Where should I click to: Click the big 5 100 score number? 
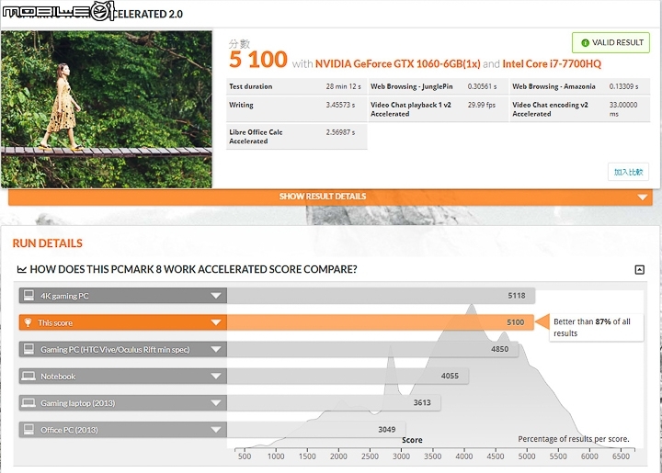(x=258, y=60)
